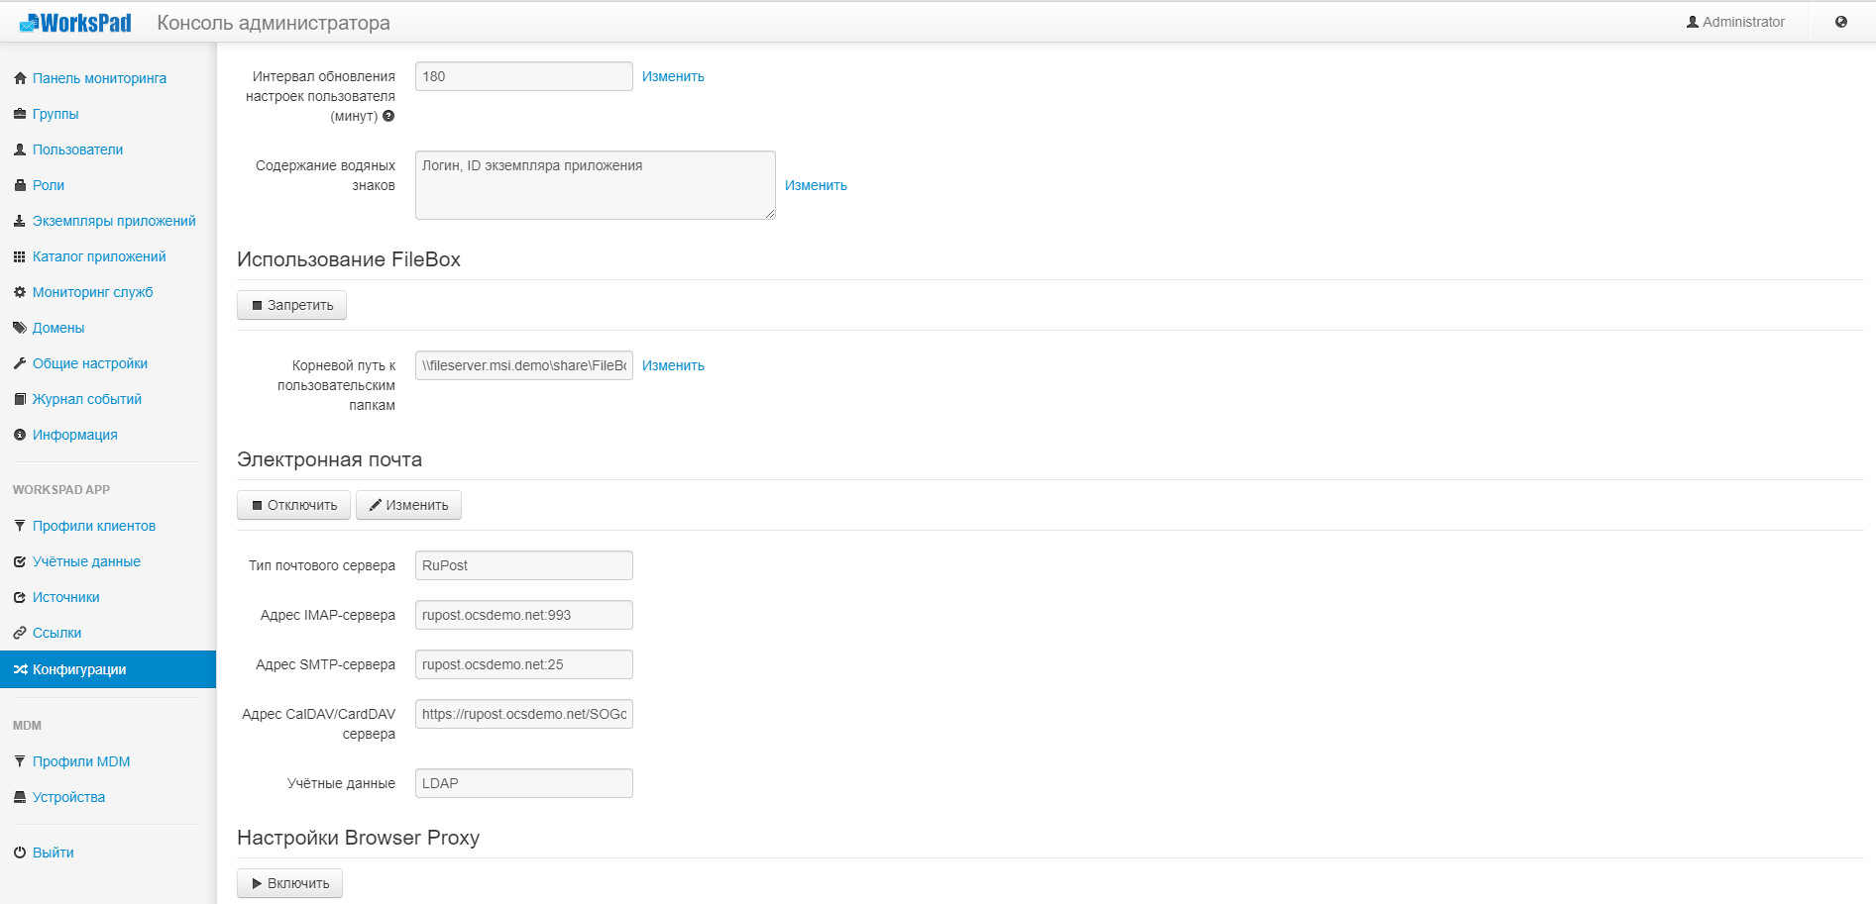Viewport: 1876px width, 904px height.
Task: Open Каталог приложений
Action: tap(99, 256)
